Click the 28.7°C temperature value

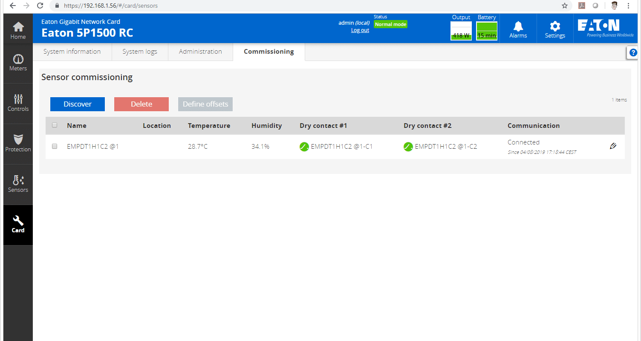pos(198,147)
